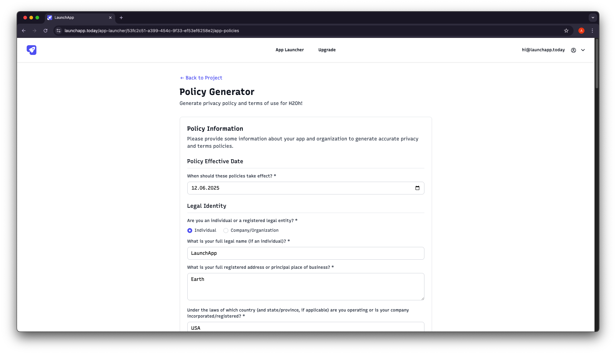Open a new browser tab
This screenshot has height=354, width=616.
(x=121, y=18)
